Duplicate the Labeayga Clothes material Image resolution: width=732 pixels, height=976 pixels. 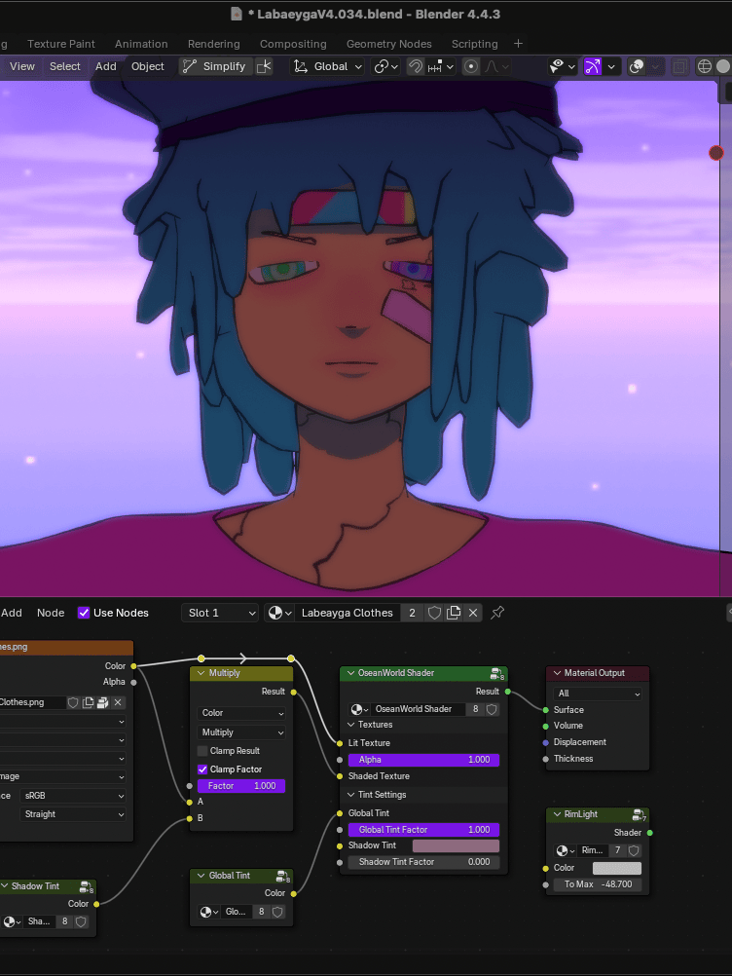(x=454, y=613)
